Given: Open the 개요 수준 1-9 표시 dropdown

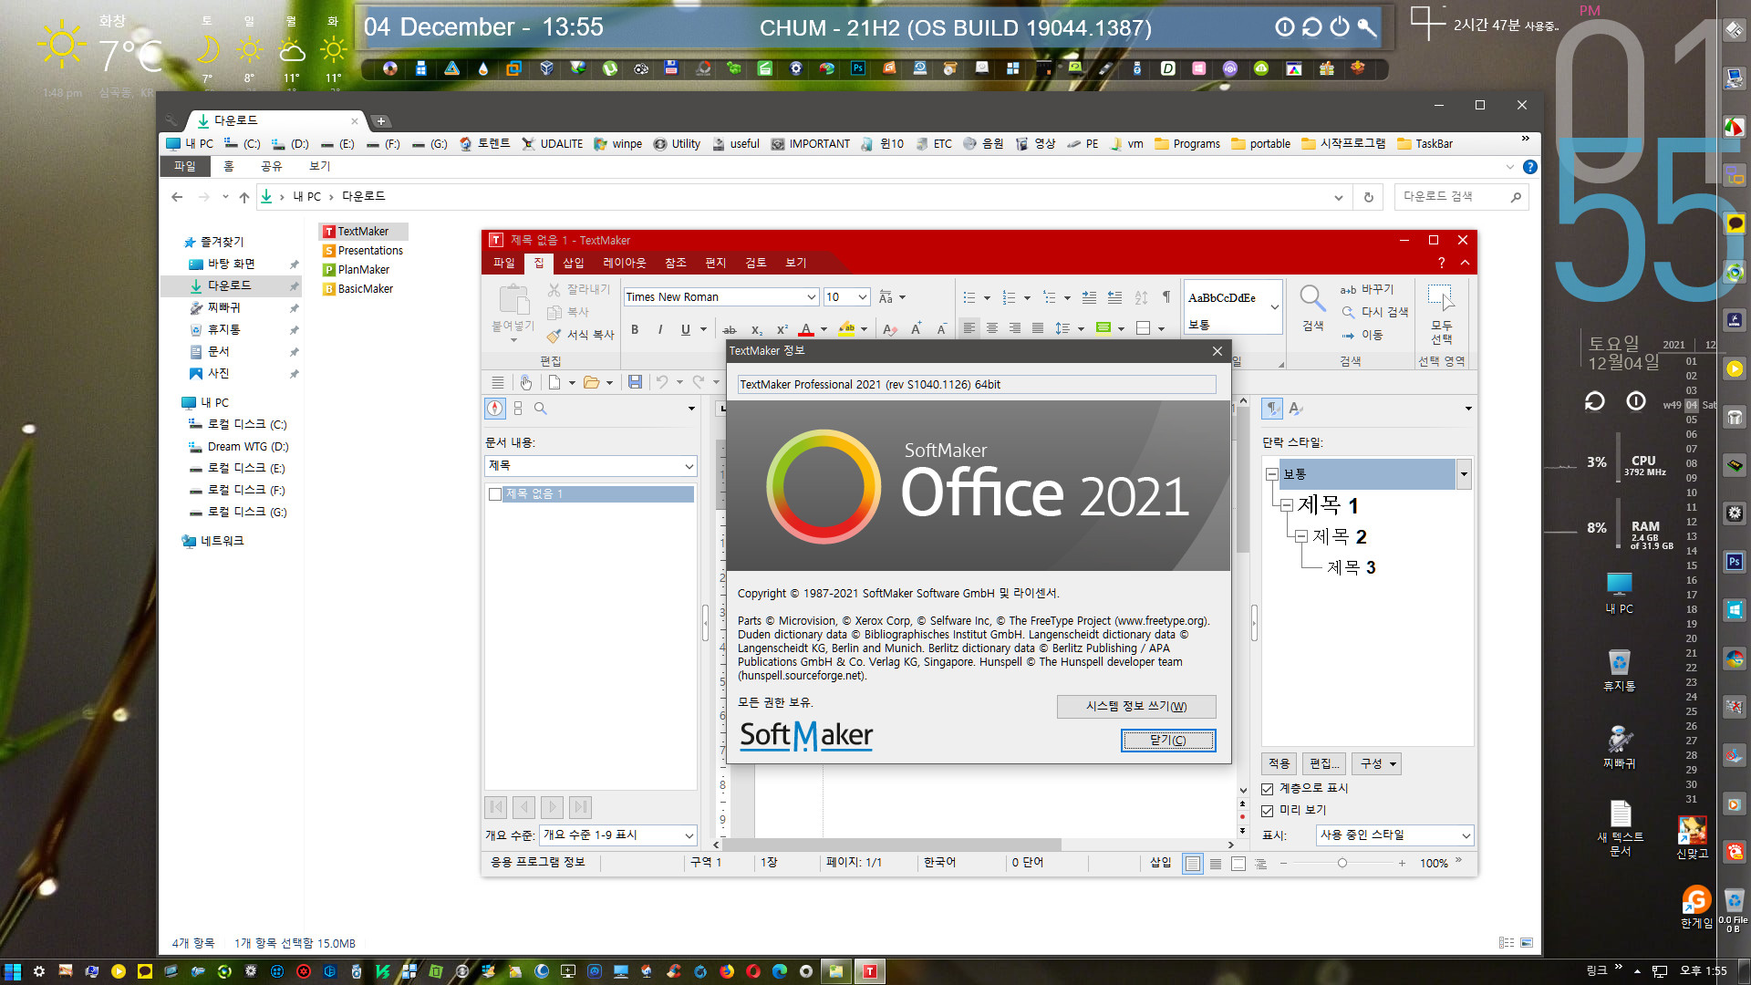Looking at the screenshot, I should click(689, 835).
